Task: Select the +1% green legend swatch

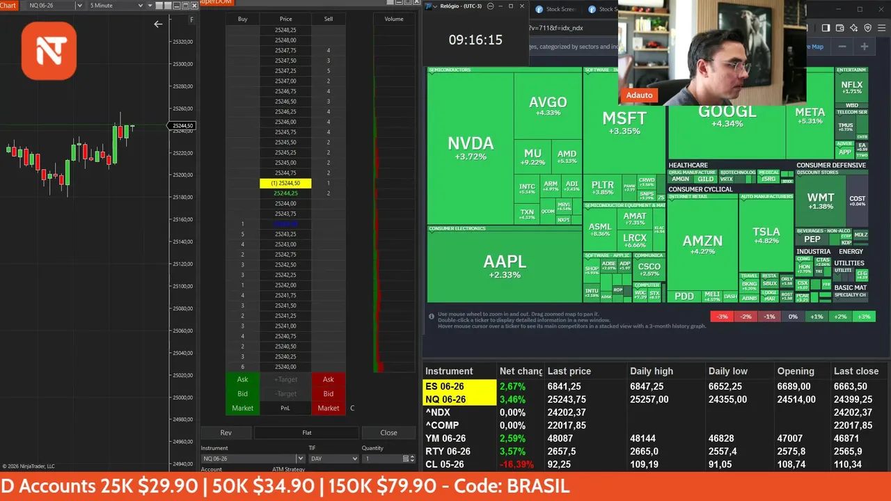Action: tap(817, 317)
